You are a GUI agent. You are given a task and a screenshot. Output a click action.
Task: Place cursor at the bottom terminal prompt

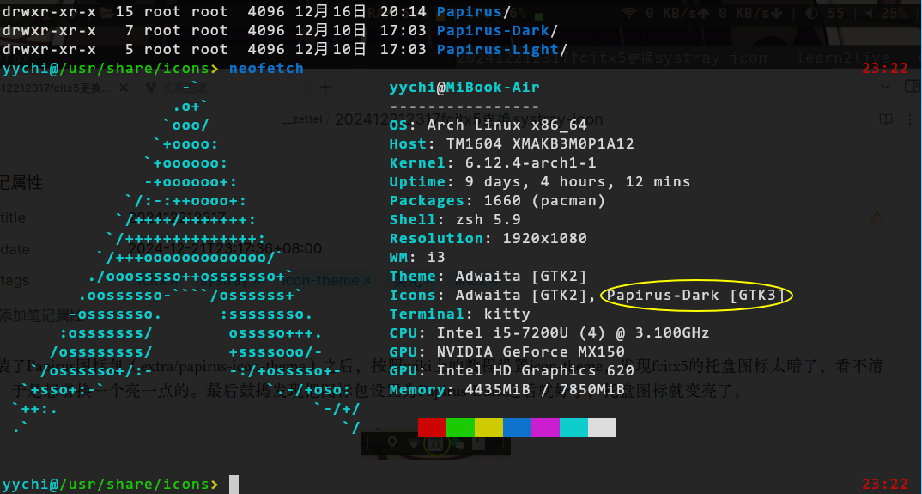pyautogui.click(x=234, y=485)
